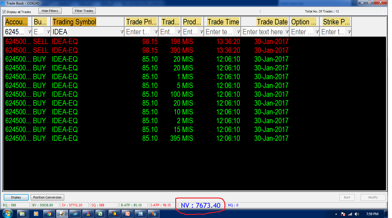The image size is (392, 218).
Task: Click the Total No. Of Trades : 12 label
Action: (322, 12)
